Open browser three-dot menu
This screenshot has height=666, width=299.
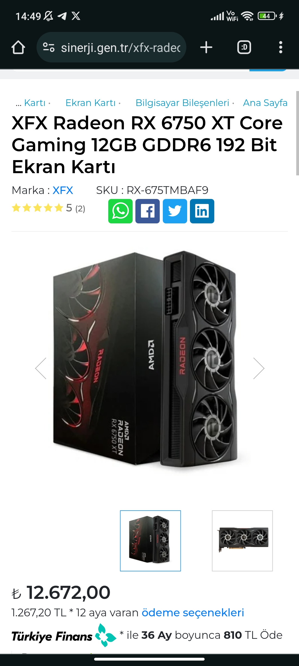point(281,47)
